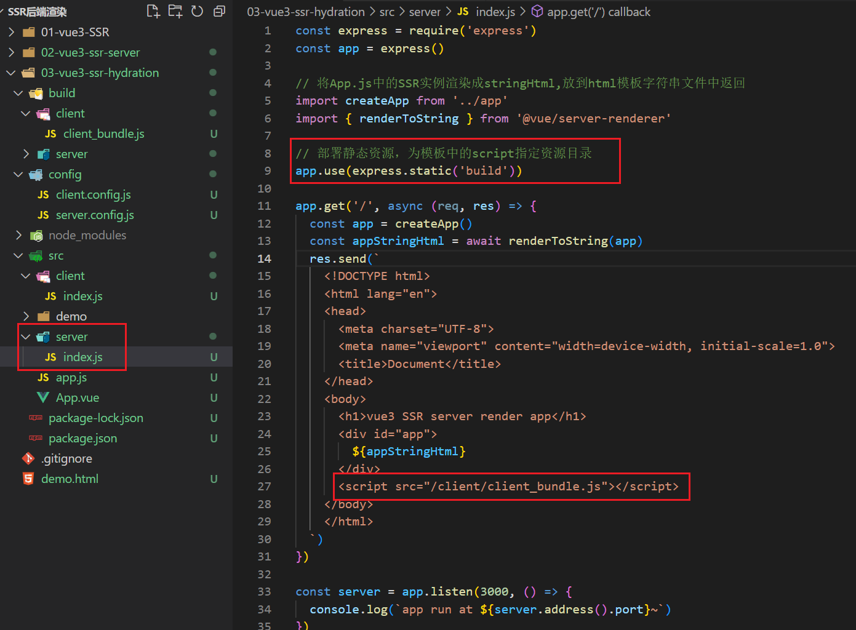Click the ${appStringHtml} expression on line 25

[x=409, y=451]
